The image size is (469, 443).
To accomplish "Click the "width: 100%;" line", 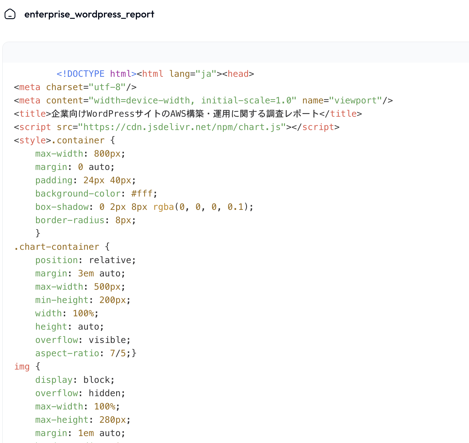I will pos(67,313).
